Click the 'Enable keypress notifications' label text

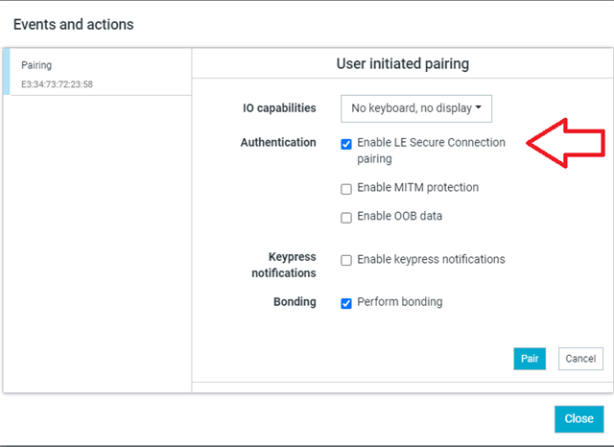(x=431, y=259)
